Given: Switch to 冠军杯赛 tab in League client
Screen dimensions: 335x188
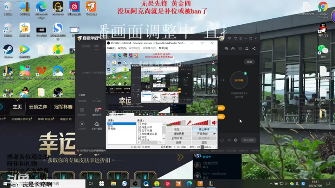Looking at the screenshot, I should point(63,107).
